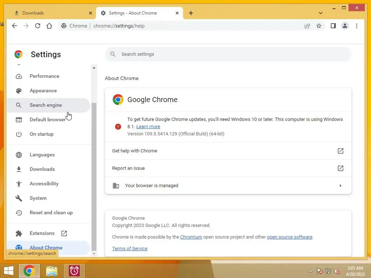Open the profile avatar menu
The width and height of the screenshot is (371, 278).
[345, 26]
